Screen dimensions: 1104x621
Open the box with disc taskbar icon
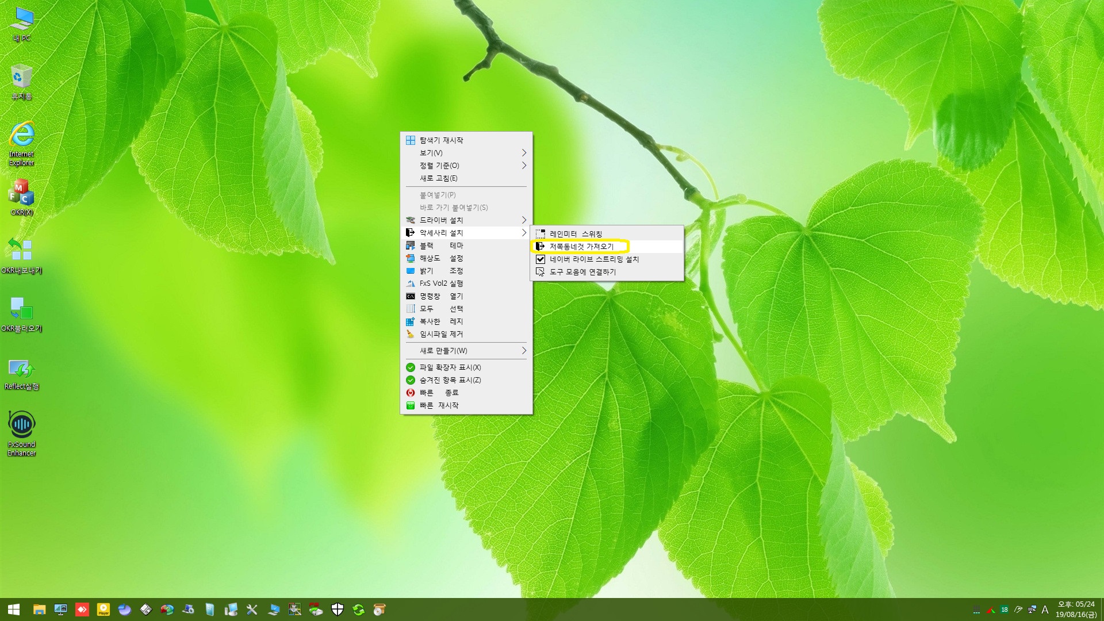click(x=379, y=609)
